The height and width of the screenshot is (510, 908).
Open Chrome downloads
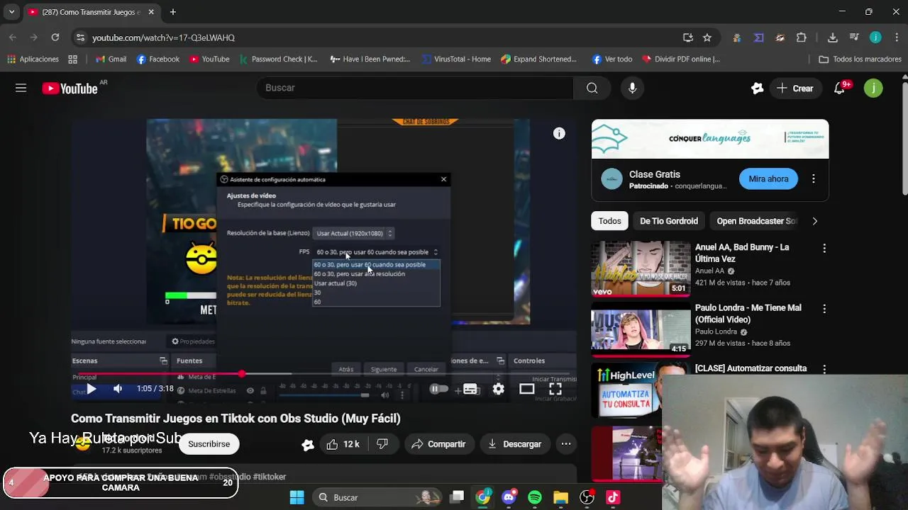coord(833,38)
